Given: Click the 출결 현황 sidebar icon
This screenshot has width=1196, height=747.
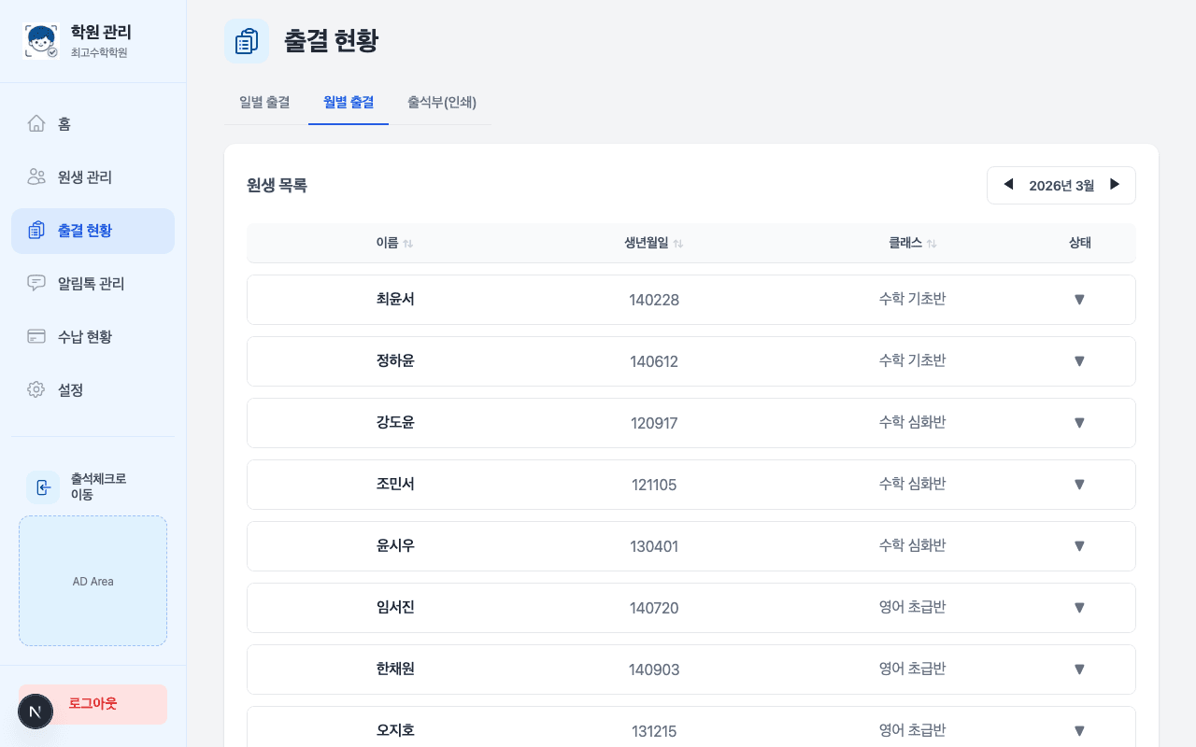Looking at the screenshot, I should 36,230.
